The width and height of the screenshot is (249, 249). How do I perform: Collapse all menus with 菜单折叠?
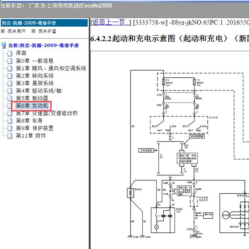click(47, 31)
